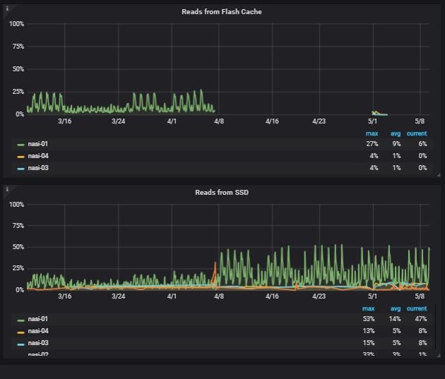Toggle nasi-04 series in Flash Cache legend
This screenshot has height=379, width=445.
38,156
